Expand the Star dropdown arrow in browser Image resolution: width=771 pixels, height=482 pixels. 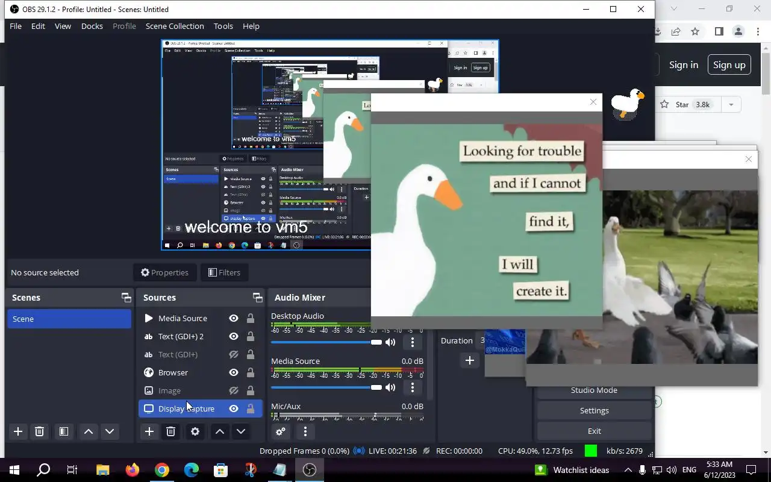pyautogui.click(x=731, y=104)
